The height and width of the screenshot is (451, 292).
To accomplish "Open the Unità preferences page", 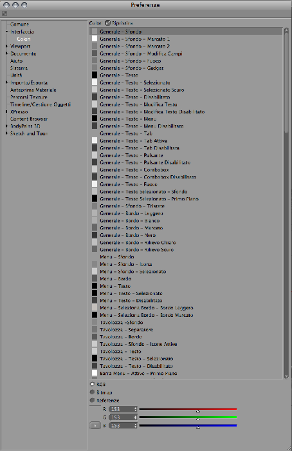I will (x=16, y=75).
